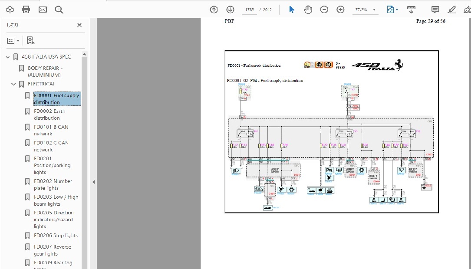Select the highlighter pen tool
The image size is (471, 269).
pyautogui.click(x=451, y=10)
